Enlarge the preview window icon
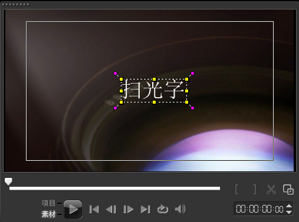 [288, 190]
